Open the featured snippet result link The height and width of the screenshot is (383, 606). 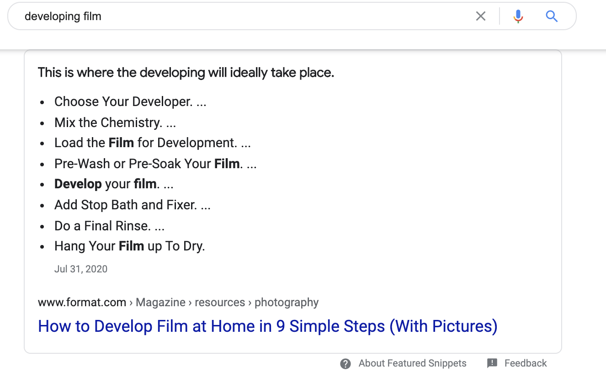[x=268, y=326]
